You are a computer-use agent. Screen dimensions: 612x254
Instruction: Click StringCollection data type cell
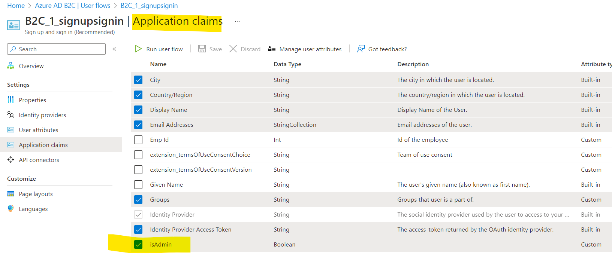click(295, 125)
